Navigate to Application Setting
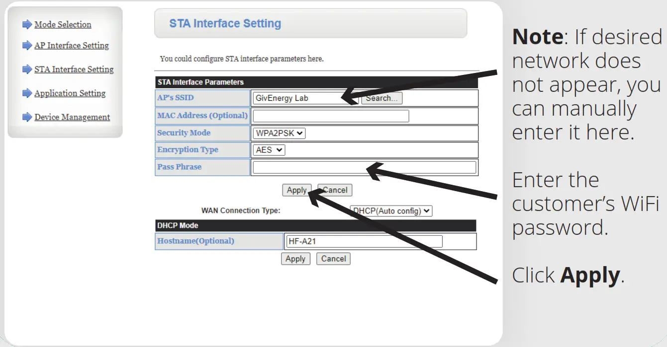The height and width of the screenshot is (347, 667). coord(70,93)
